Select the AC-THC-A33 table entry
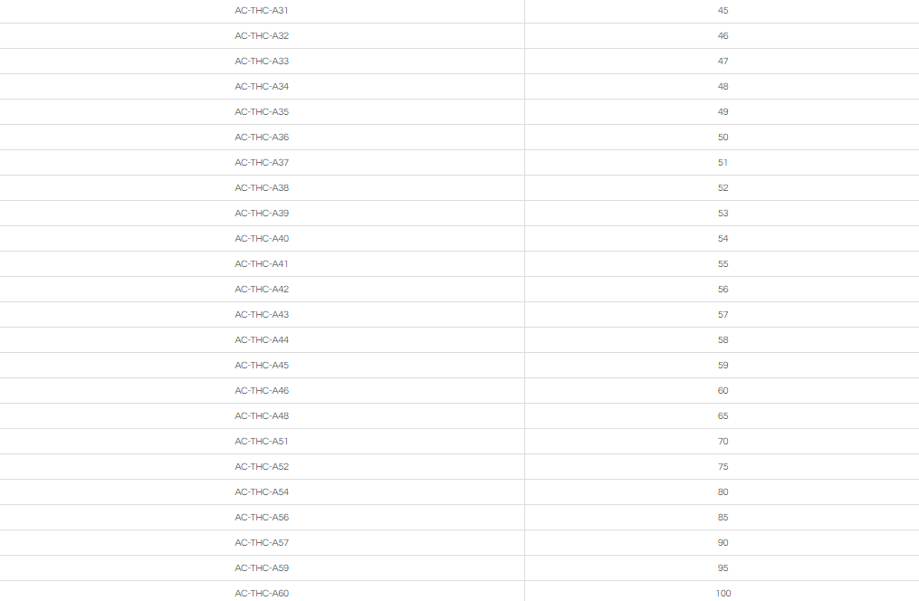Image resolution: width=919 pixels, height=601 pixels. (x=262, y=62)
